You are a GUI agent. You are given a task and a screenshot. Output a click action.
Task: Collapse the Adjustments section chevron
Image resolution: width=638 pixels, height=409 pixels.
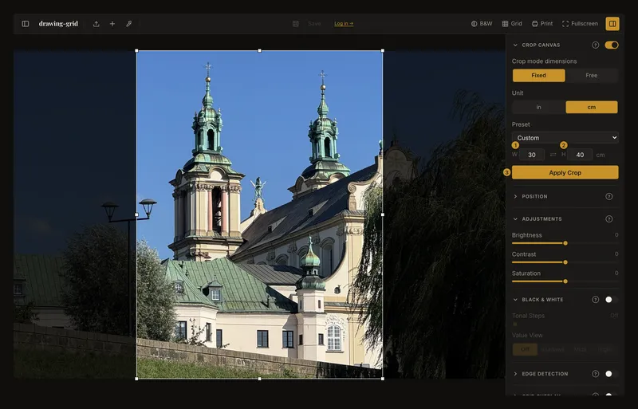click(515, 219)
